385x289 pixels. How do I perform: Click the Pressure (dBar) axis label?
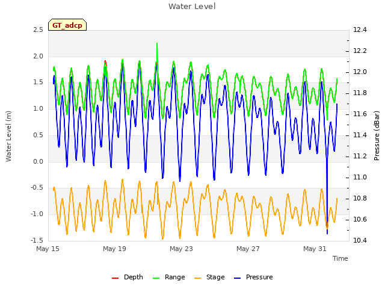pos(377,135)
